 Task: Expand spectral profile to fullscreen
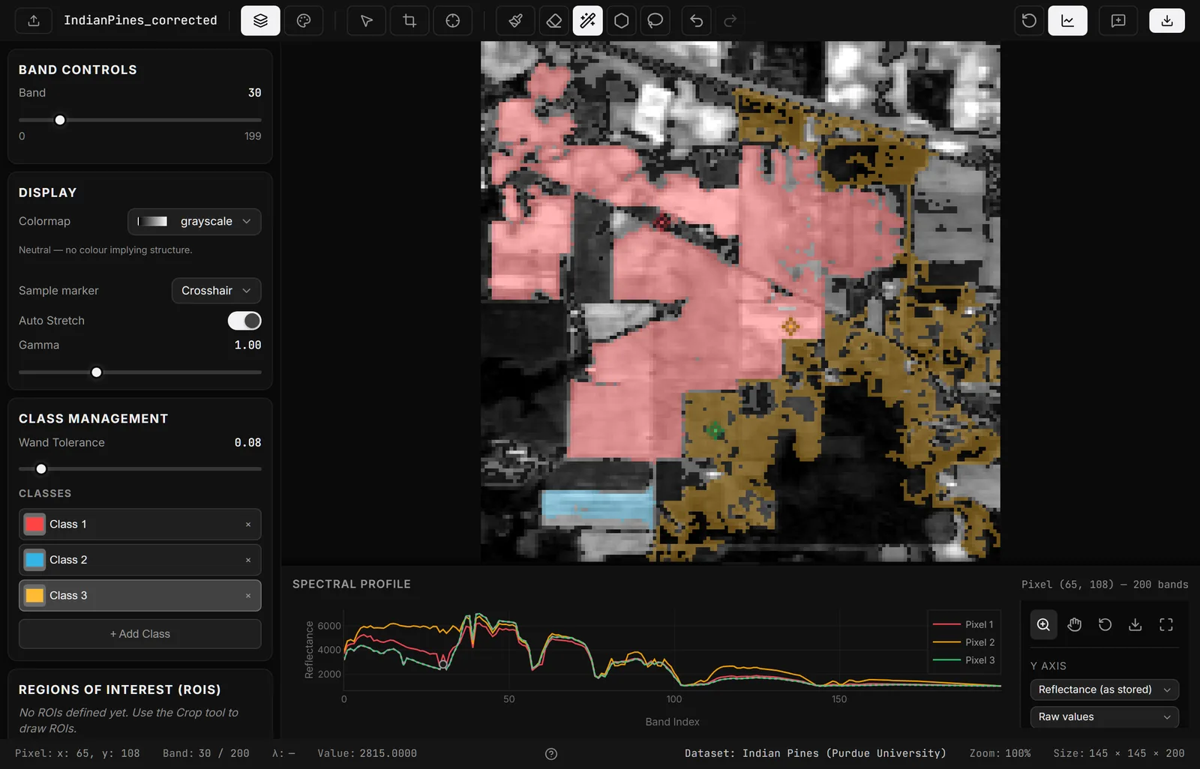1166,625
